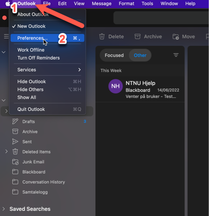The width and height of the screenshot is (209, 216).
Task: Click the Saved Searches heading
Action: pos(30,209)
